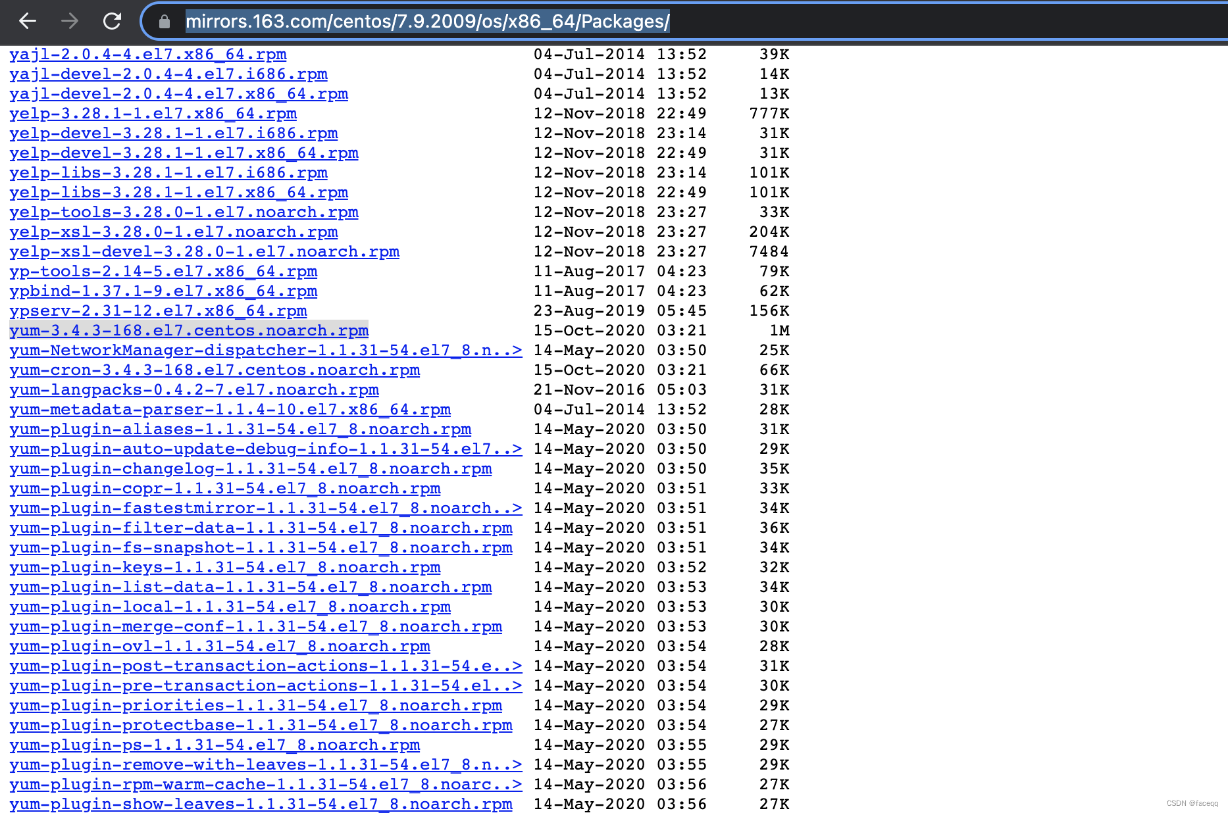Click the 7484 size of yelp-xsl-devel
Image resolution: width=1228 pixels, height=813 pixels.
tap(769, 252)
